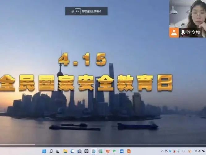
Task: Open the WPS Office taskbar icon
Action: tap(108, 151)
